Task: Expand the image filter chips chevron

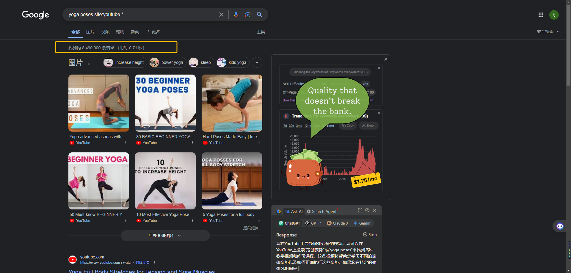Action: pos(257,62)
